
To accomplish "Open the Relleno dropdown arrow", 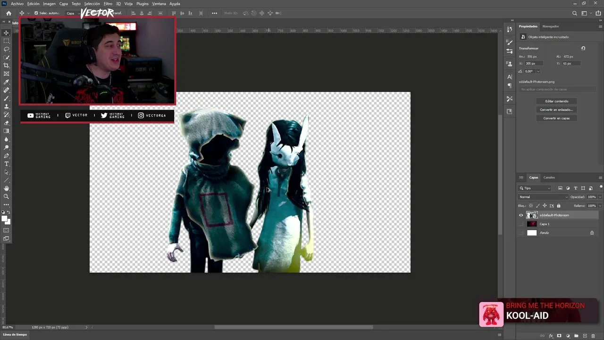I will click(x=600, y=206).
